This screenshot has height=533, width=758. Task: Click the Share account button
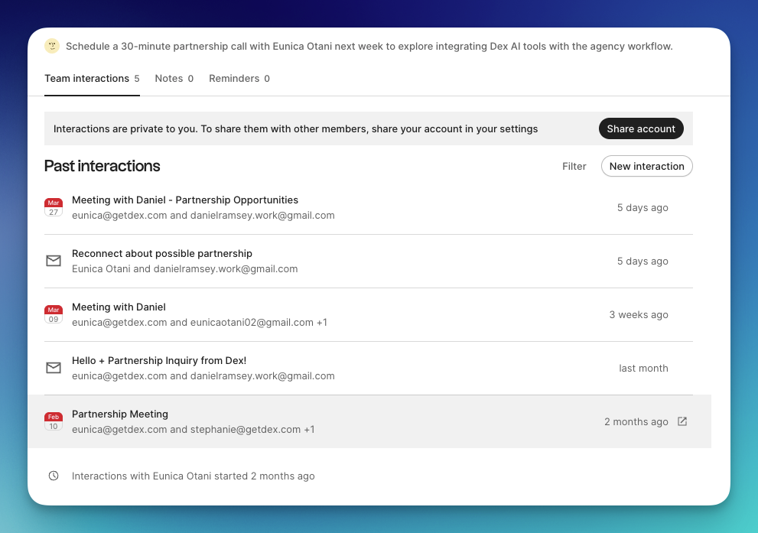641,128
